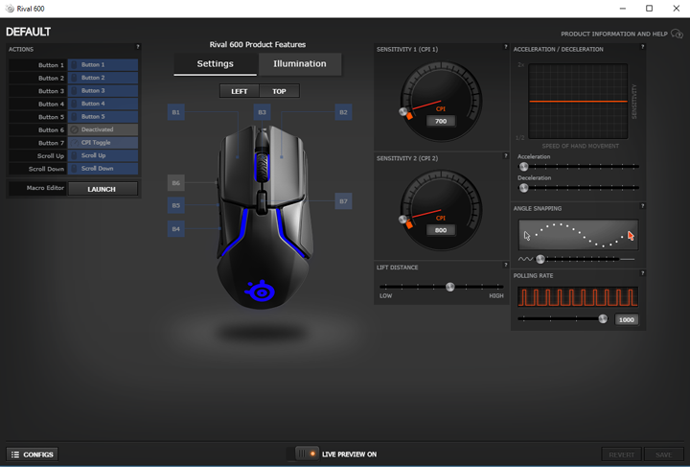This screenshot has width=690, height=467.
Task: Open the Configs panel
Action: tap(33, 454)
